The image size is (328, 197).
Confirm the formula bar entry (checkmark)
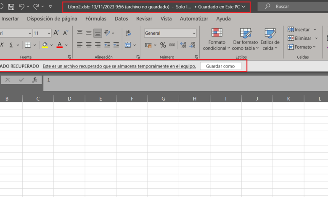coord(21,80)
